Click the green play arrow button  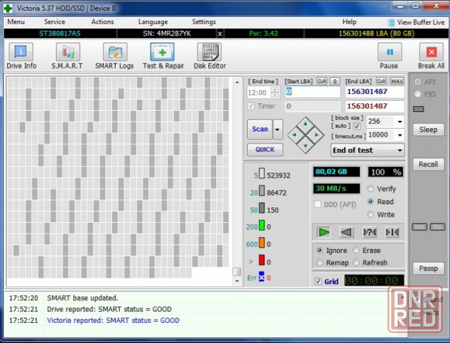tap(324, 232)
